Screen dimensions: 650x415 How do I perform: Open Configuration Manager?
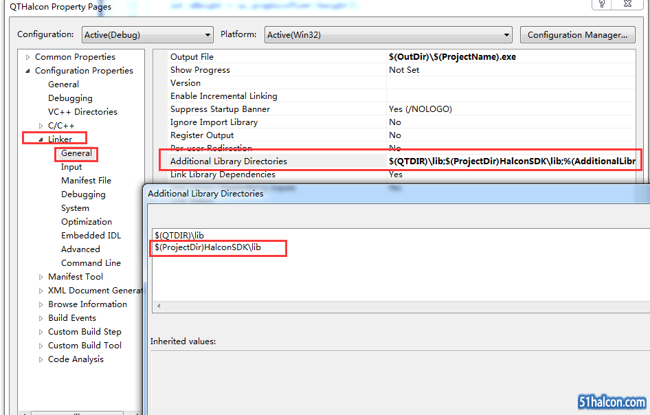[577, 35]
